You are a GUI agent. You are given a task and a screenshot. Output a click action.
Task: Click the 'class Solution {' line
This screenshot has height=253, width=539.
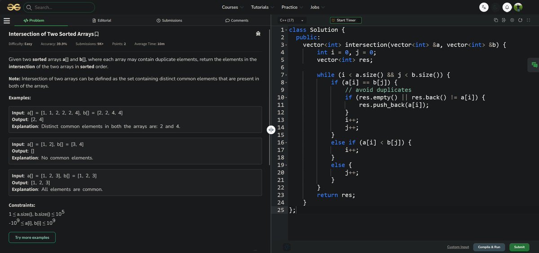pyautogui.click(x=317, y=30)
